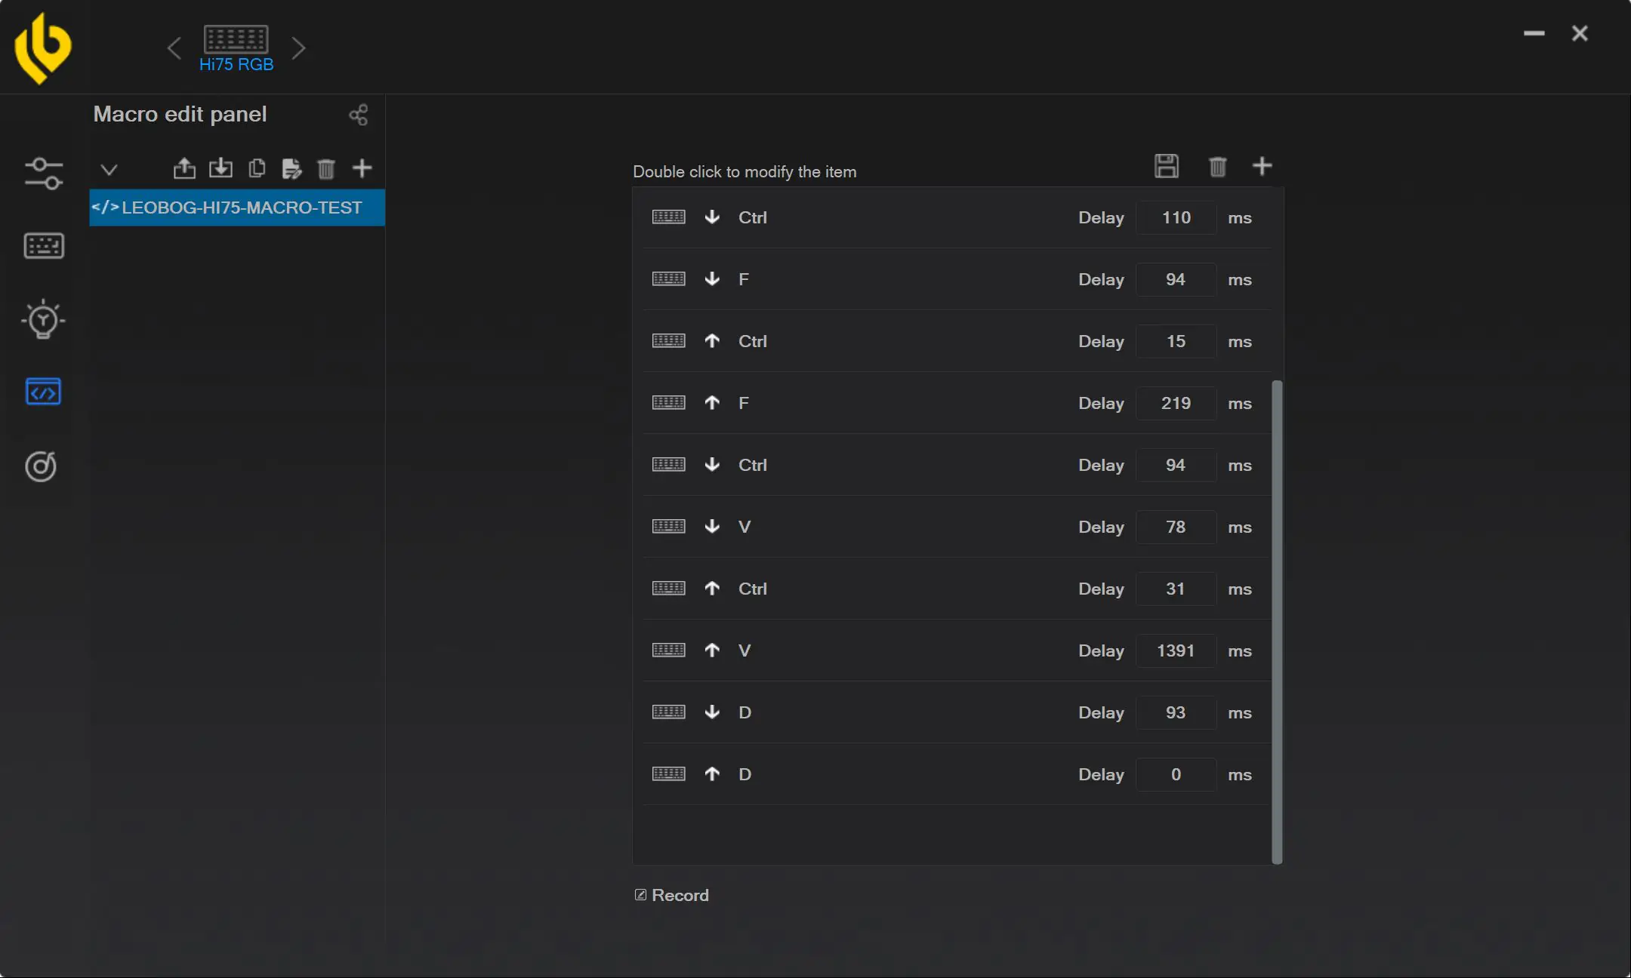Delete a step using editor trash icon
The height and width of the screenshot is (978, 1631).
1217,166
